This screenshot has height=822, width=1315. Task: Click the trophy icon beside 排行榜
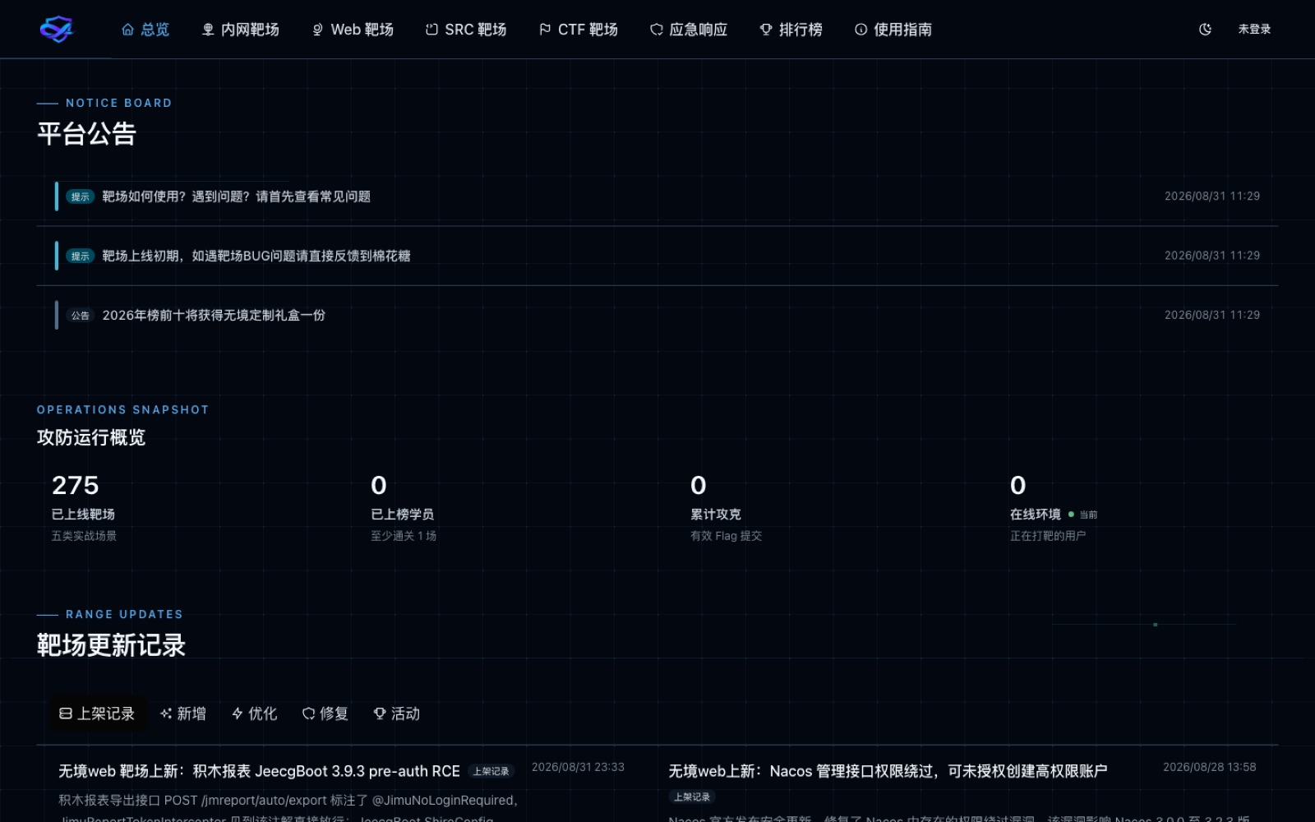tap(766, 30)
